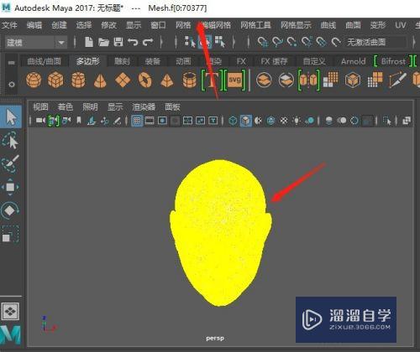Open the viewport 照明 menu

tap(90, 106)
